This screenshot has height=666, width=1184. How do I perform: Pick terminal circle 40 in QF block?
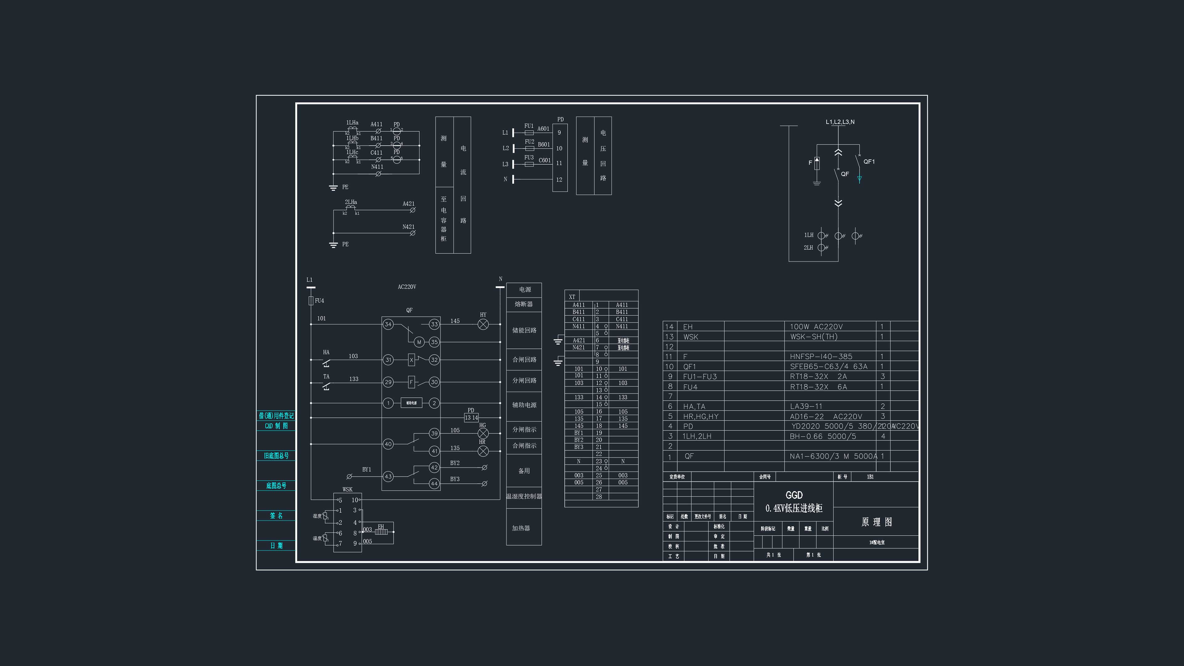[388, 444]
